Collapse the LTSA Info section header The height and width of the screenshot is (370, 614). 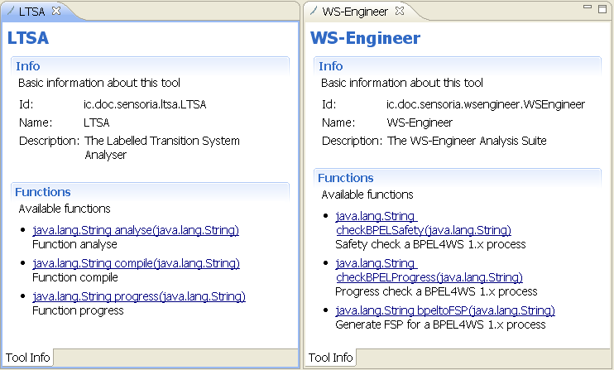pos(28,66)
